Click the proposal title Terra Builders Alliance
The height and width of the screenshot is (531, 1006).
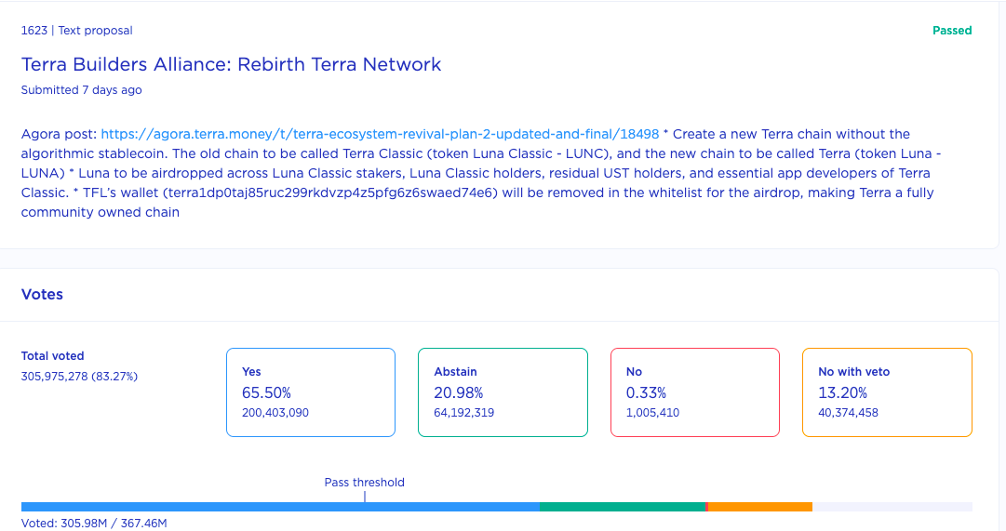tap(231, 64)
